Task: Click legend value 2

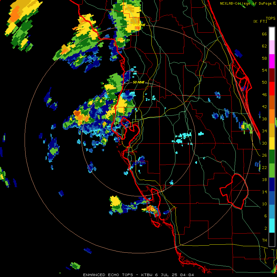Action: point(265,228)
